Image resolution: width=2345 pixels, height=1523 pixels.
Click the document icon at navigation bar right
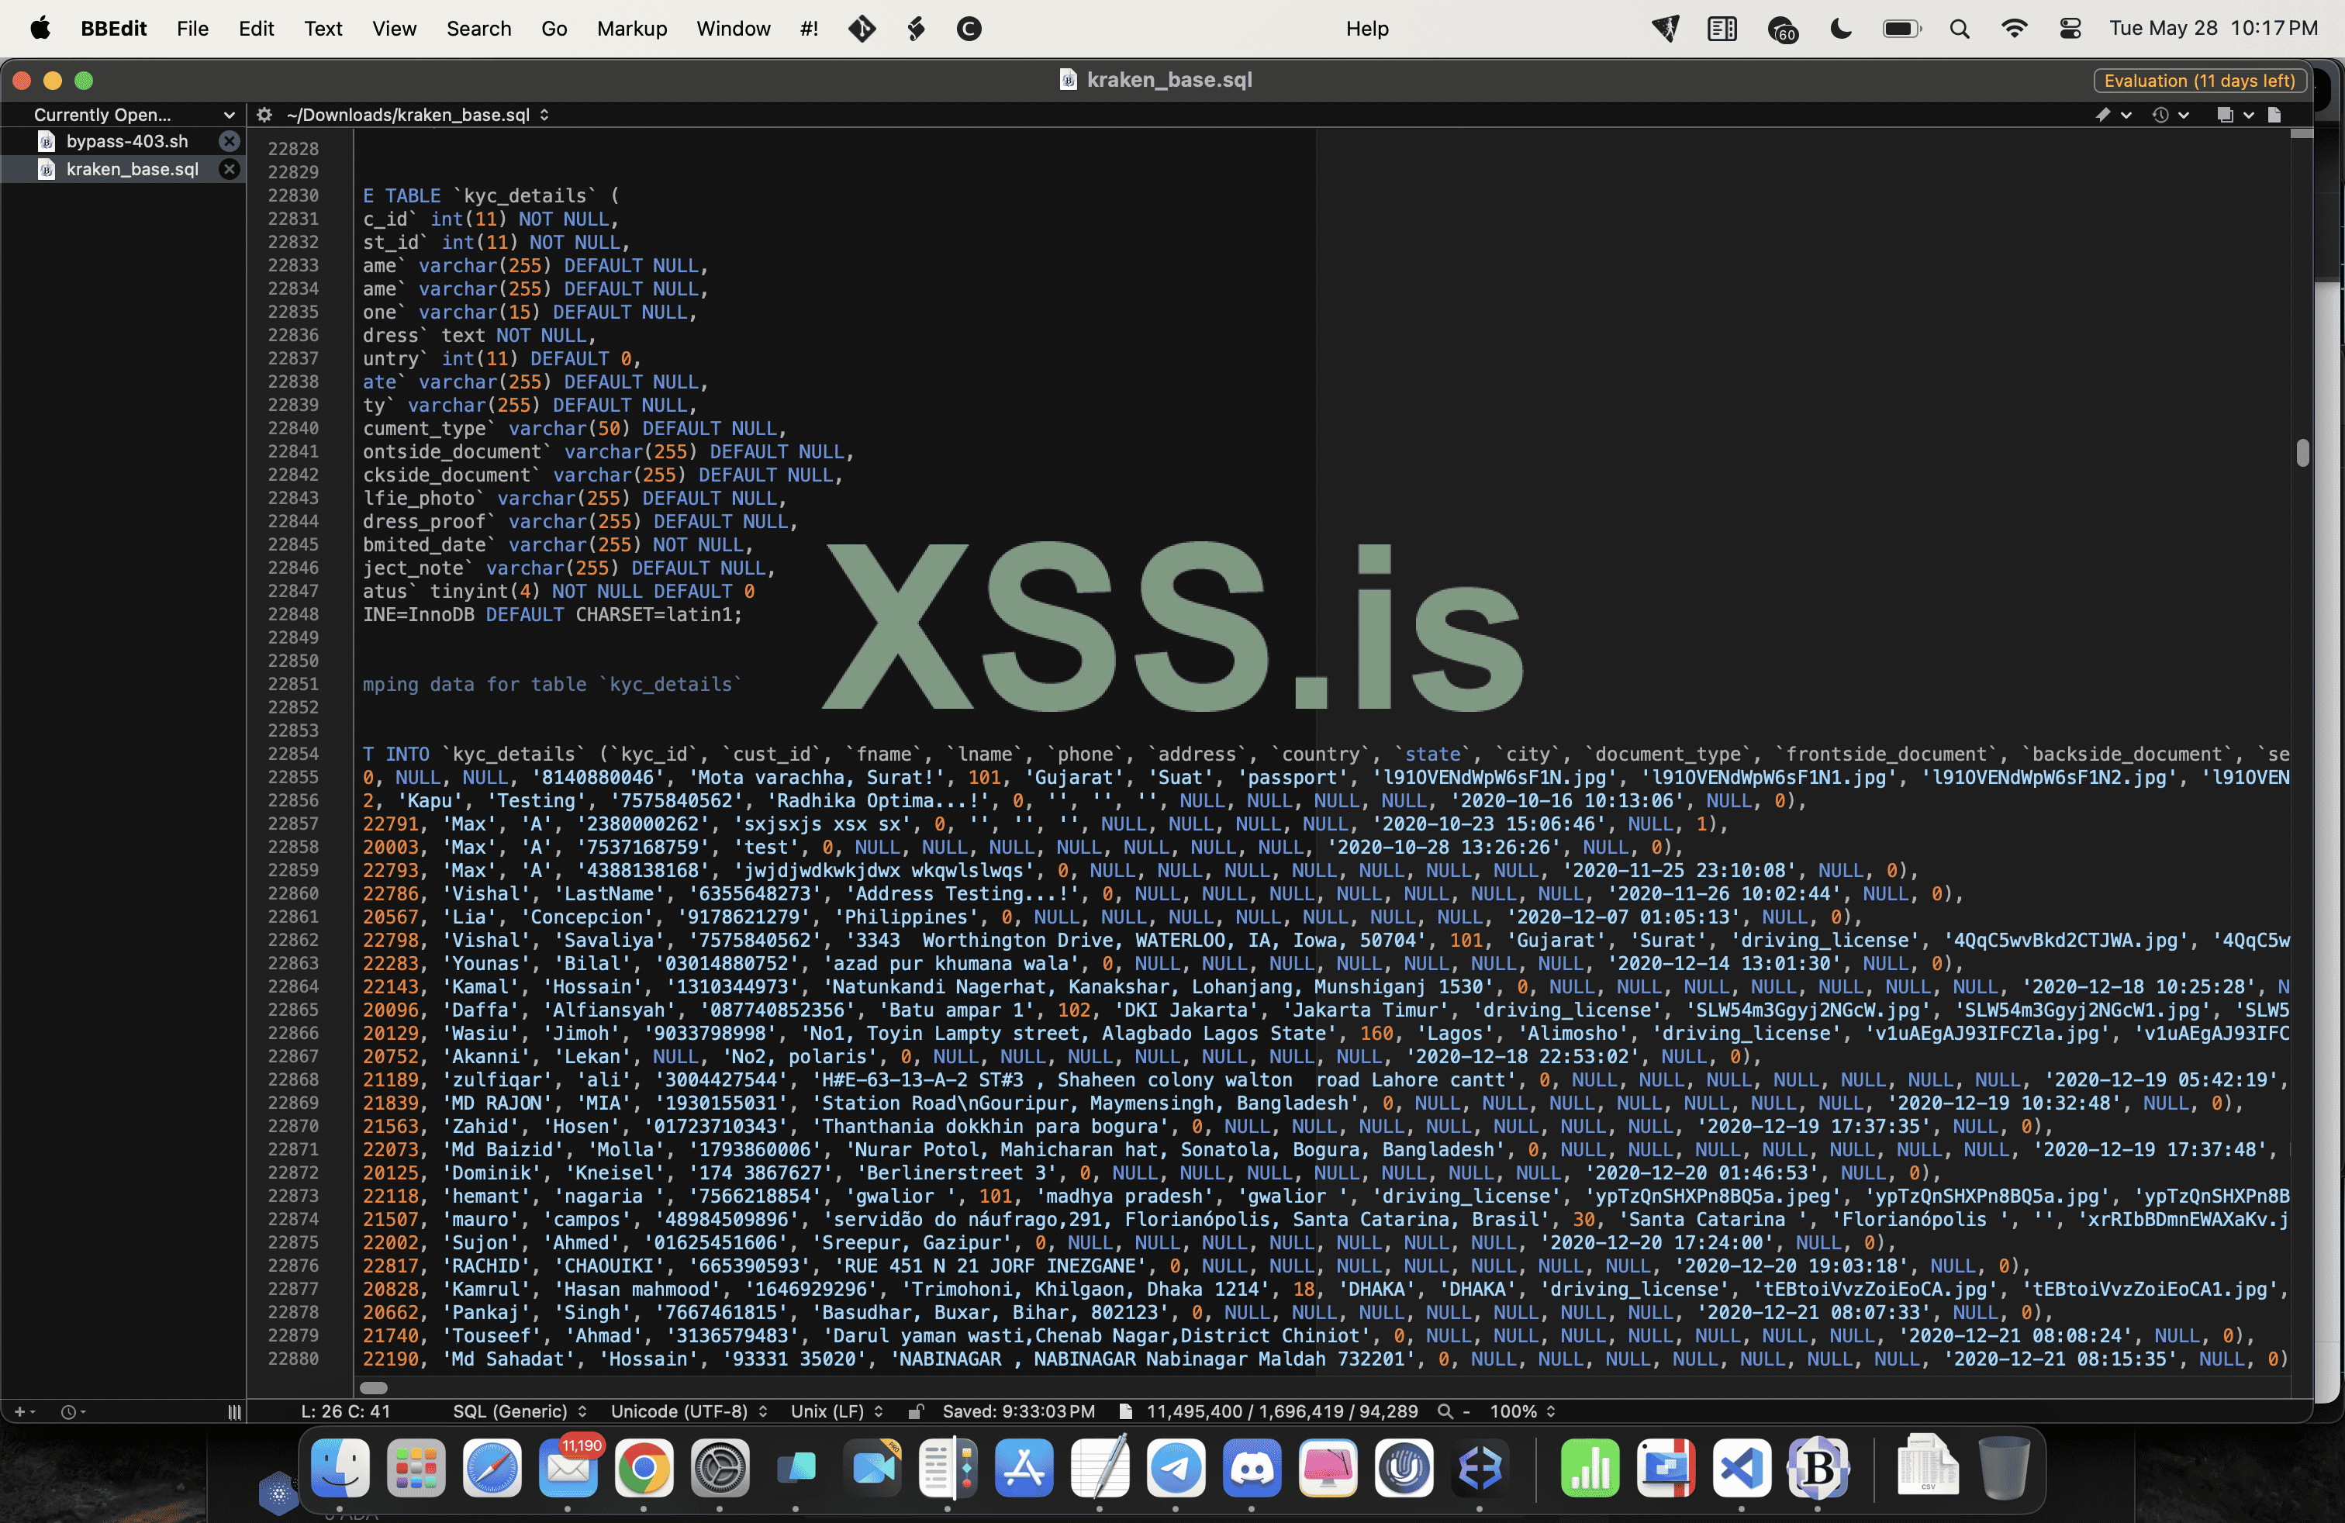coord(2274,116)
